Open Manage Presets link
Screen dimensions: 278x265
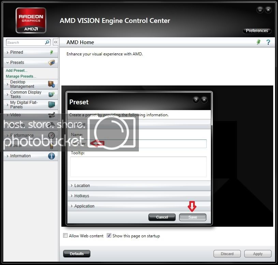tap(21, 76)
